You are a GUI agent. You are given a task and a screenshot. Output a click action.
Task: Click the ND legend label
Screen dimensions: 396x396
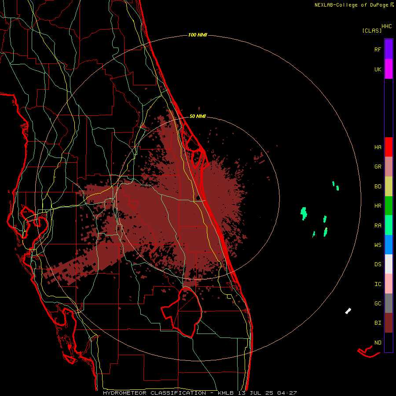[x=378, y=342]
